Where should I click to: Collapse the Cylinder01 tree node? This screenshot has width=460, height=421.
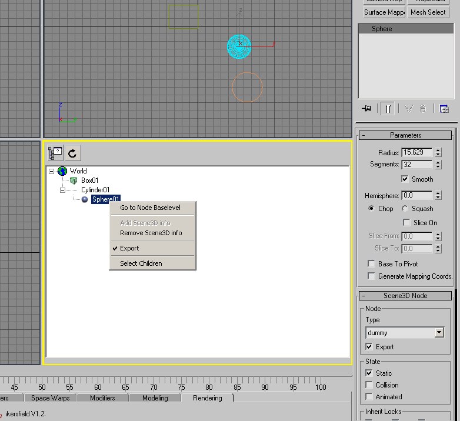click(x=63, y=190)
